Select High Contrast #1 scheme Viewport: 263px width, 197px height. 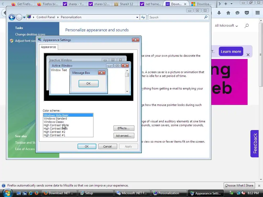click(x=68, y=135)
